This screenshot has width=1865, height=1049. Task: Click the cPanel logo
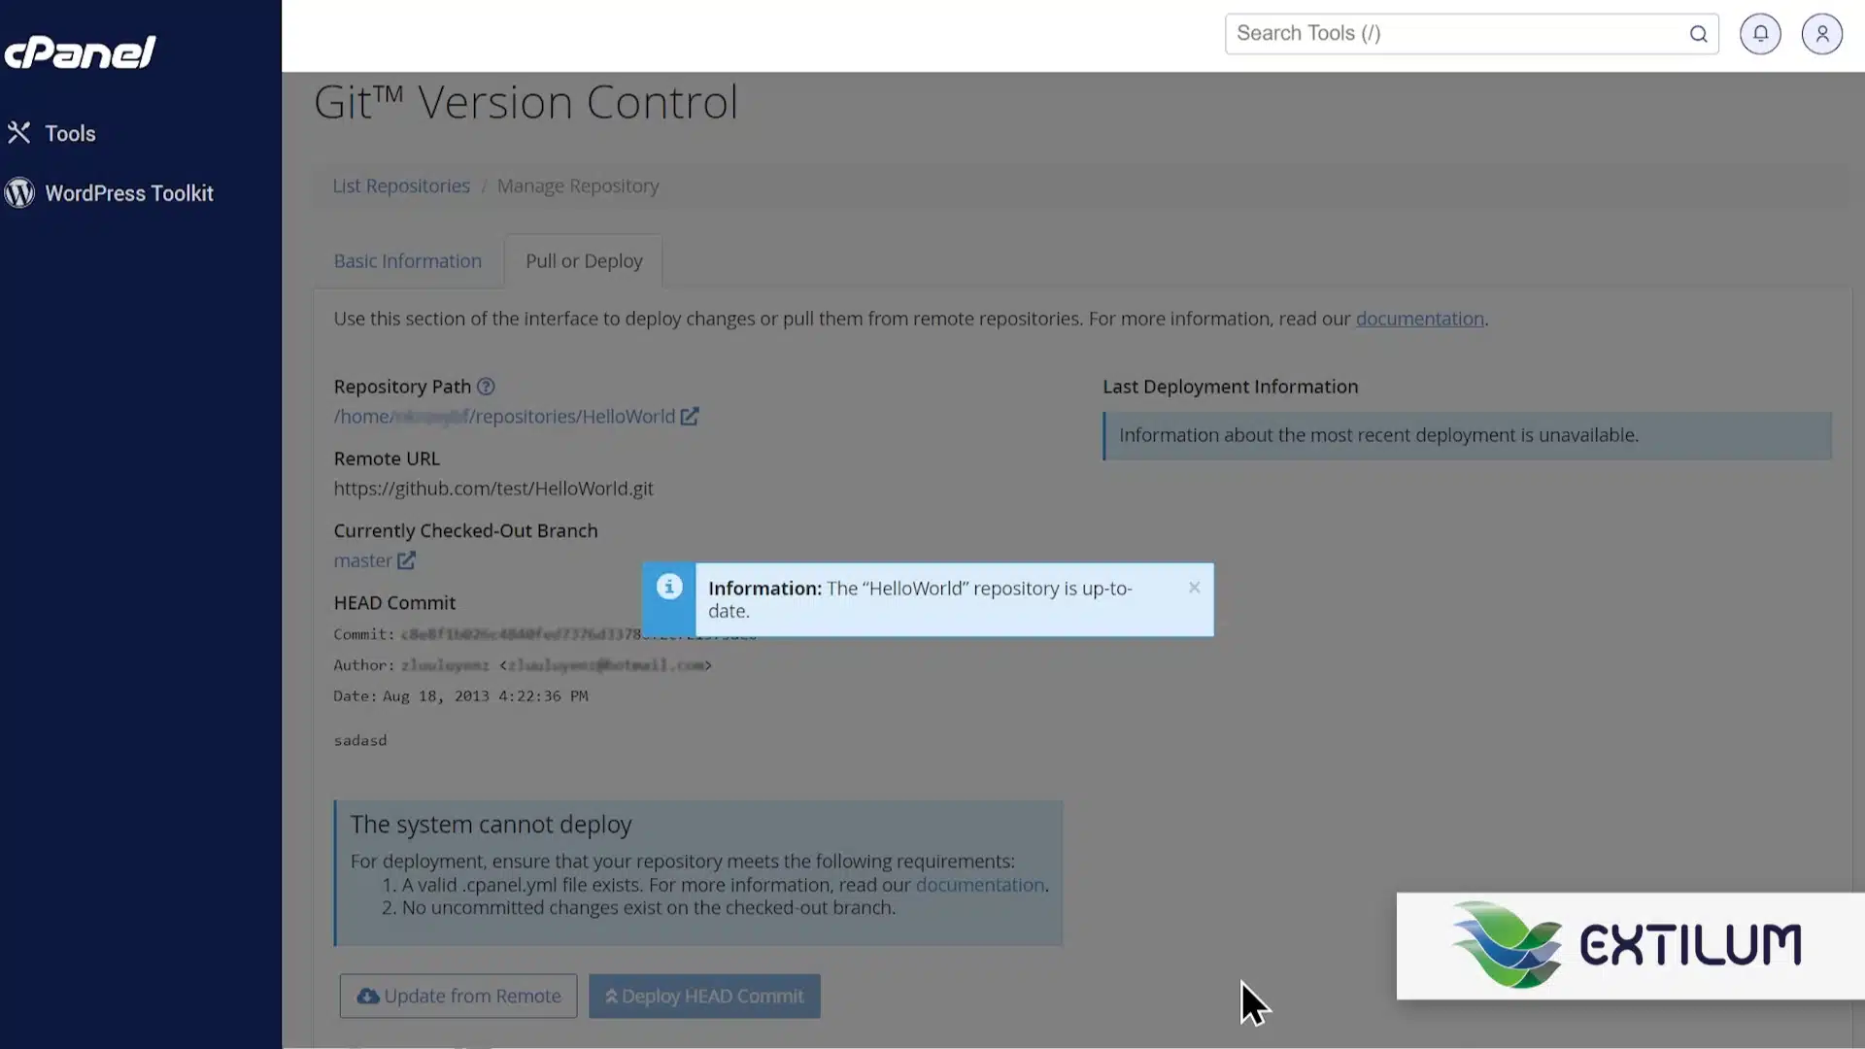[x=80, y=52]
